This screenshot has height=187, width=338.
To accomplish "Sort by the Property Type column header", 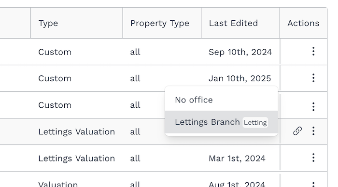I will 160,23.
